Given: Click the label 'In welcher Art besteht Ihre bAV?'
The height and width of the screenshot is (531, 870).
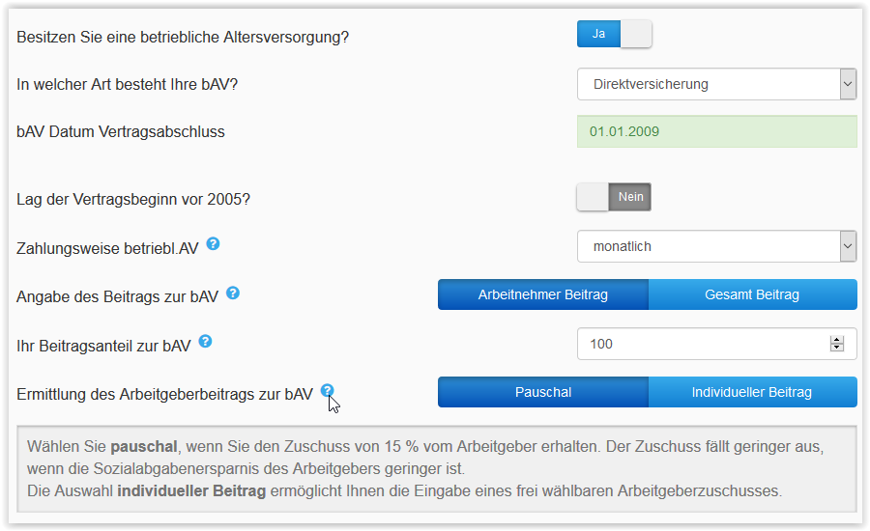Looking at the screenshot, I should (128, 84).
